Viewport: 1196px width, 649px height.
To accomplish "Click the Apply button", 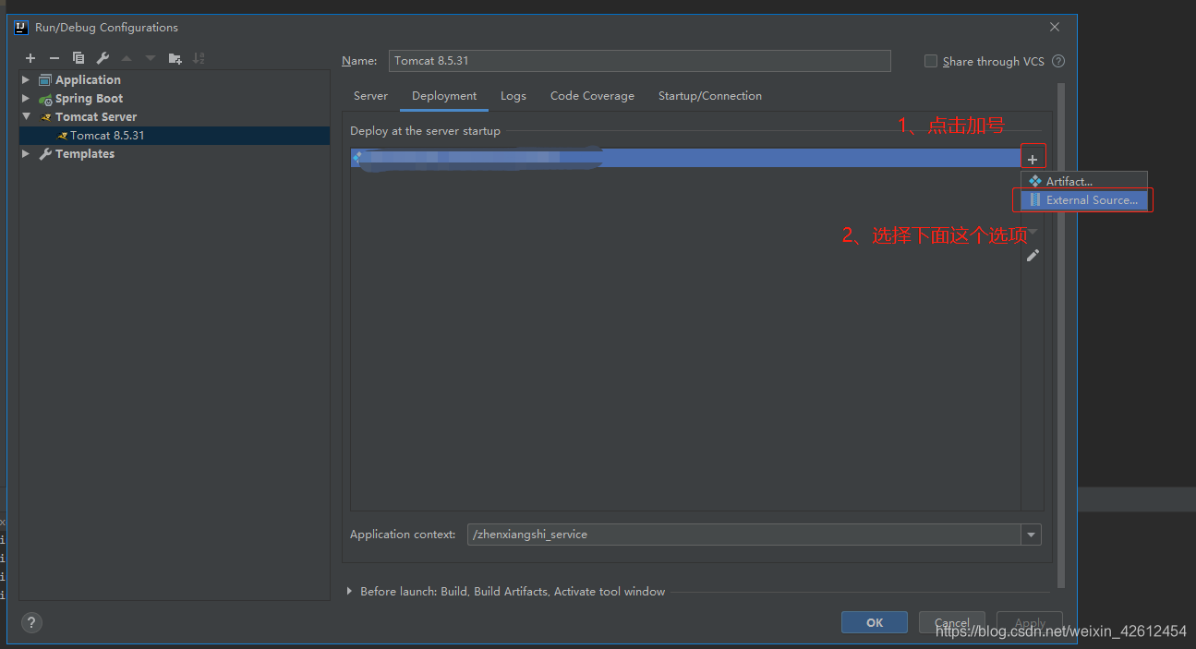I will 1030,622.
